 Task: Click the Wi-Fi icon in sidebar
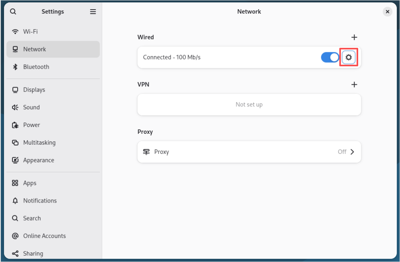point(15,32)
